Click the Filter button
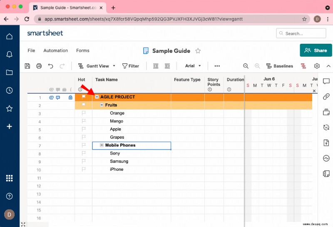Screen dimensions: 333x227 pos(130,66)
